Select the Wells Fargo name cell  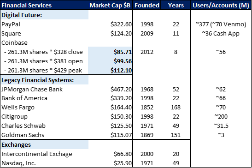(18, 107)
